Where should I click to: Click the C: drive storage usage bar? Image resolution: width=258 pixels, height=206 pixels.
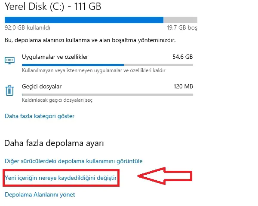point(101,20)
